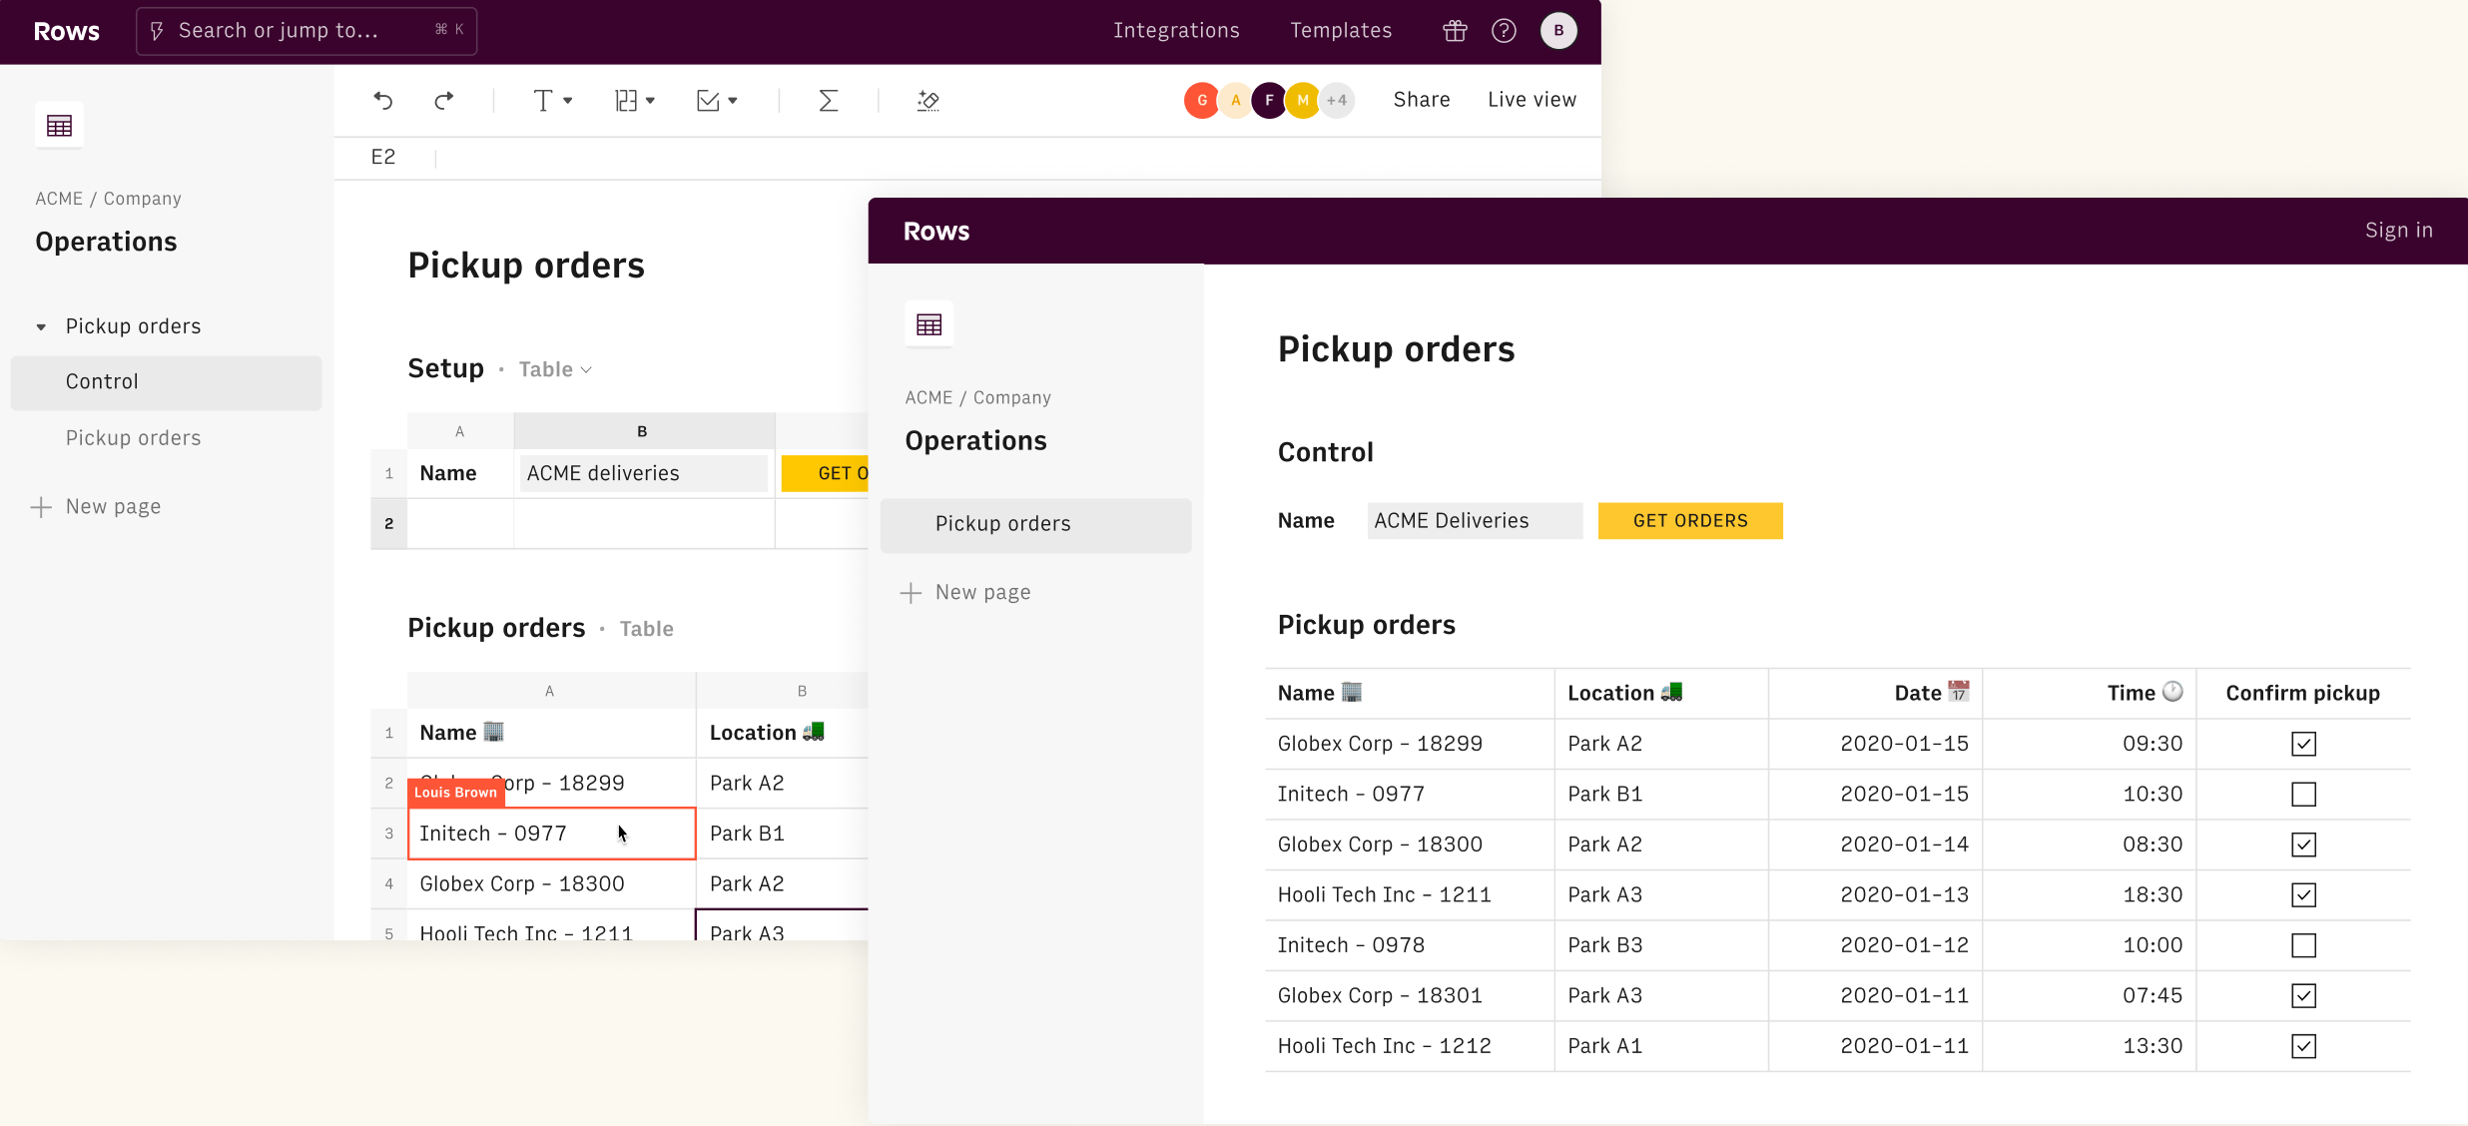This screenshot has width=2468, height=1126.
Task: Click the redo arrow icon
Action: click(x=444, y=101)
